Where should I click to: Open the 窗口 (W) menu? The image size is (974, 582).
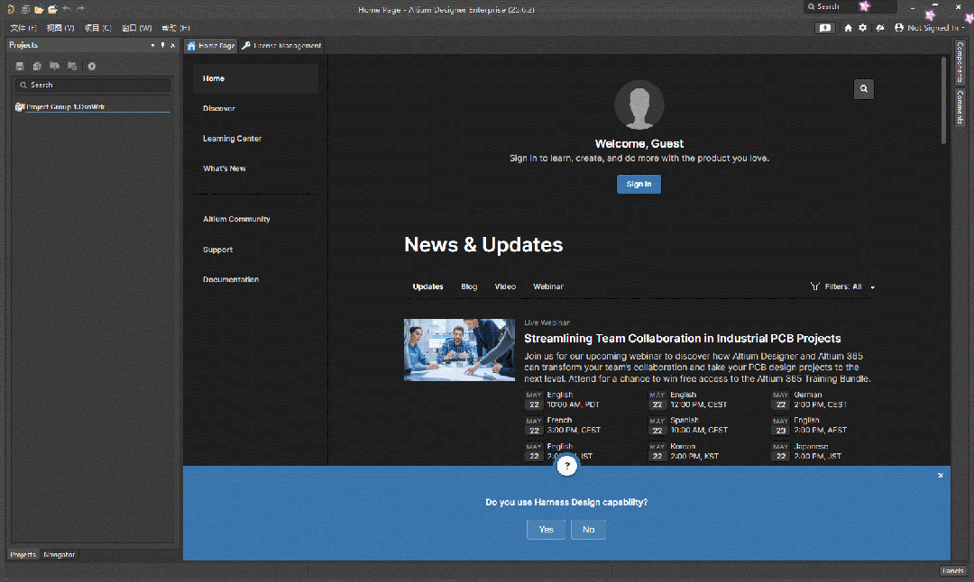pos(137,28)
